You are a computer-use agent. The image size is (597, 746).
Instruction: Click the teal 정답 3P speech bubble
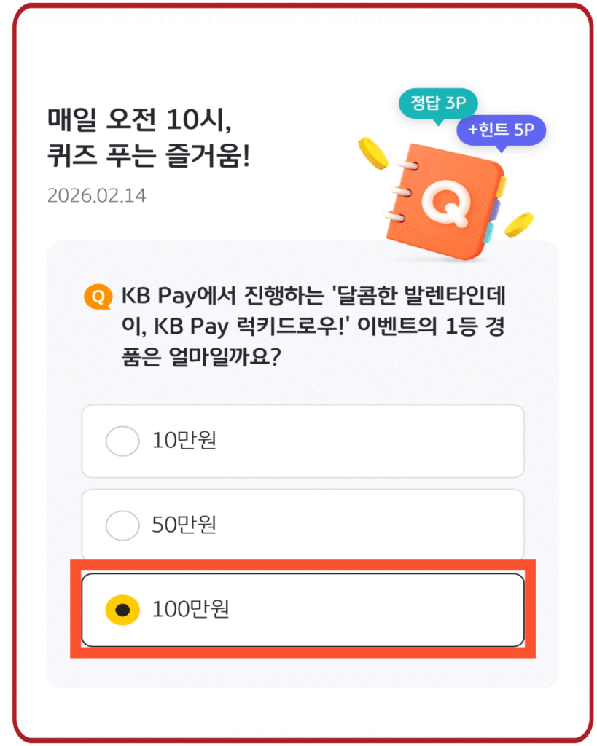point(438,105)
